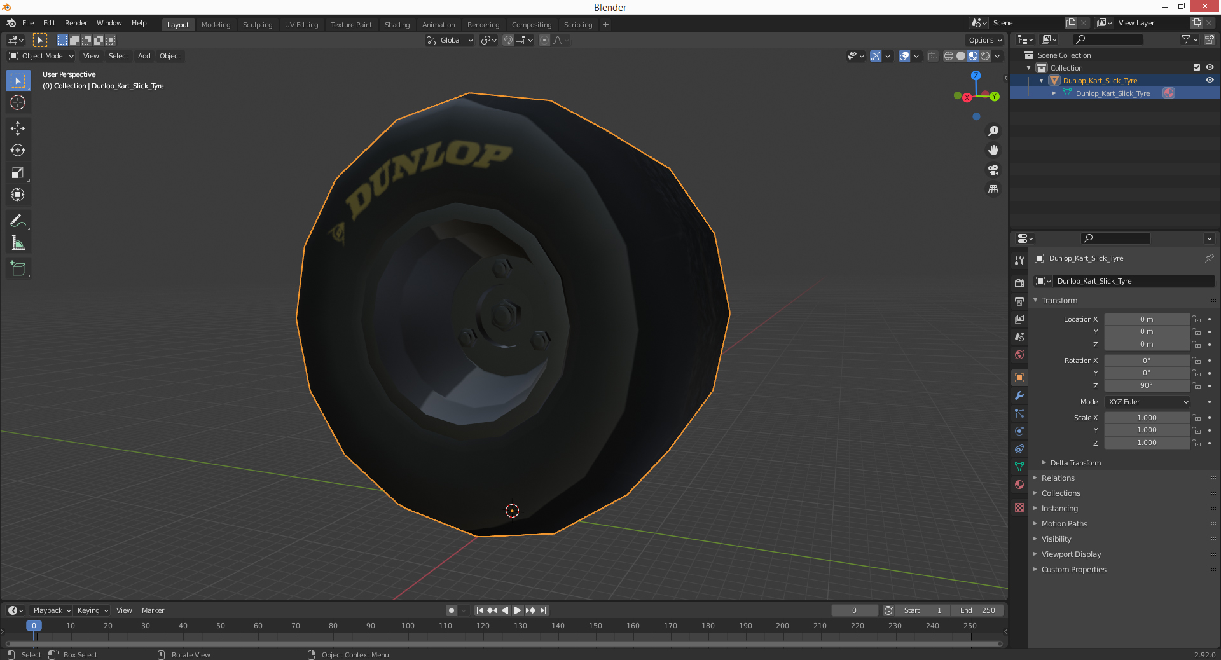
Task: Switch to solid viewport shading
Action: (x=961, y=56)
